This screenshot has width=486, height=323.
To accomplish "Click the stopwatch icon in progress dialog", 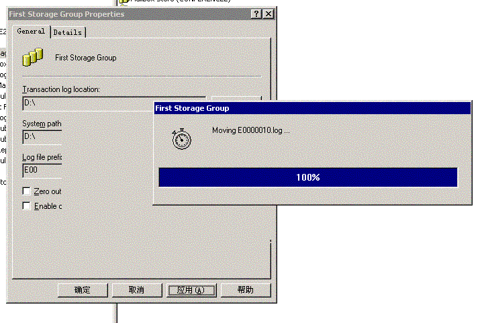I will click(181, 138).
